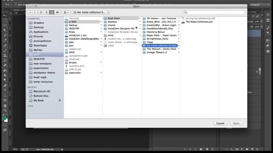Viewport: 273px width, 153px height.
Task: Toggle Quick Mask mode icon
Action: (5, 125)
